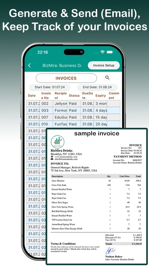Sort by the Recipient column header

coord(60,95)
